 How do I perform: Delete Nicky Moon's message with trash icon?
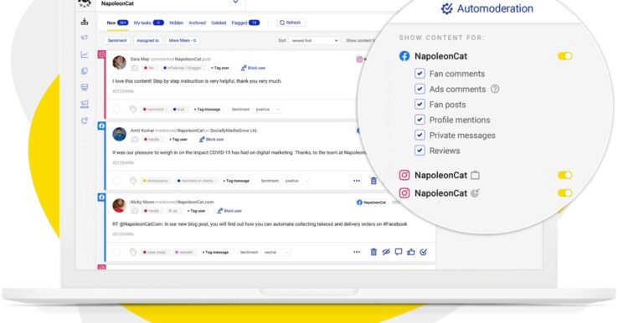(x=373, y=252)
